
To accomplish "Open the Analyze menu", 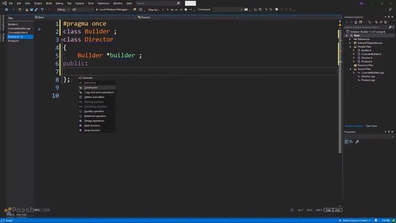I will 80,3.
